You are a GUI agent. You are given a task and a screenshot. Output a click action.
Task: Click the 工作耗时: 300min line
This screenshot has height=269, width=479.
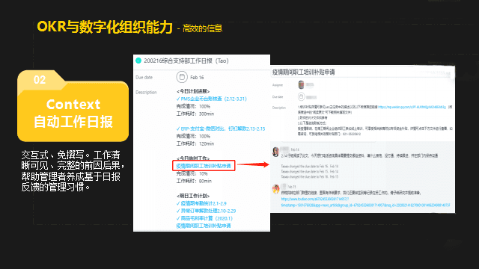(x=195, y=114)
